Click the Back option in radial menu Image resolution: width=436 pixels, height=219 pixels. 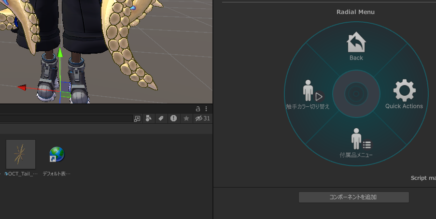[356, 46]
